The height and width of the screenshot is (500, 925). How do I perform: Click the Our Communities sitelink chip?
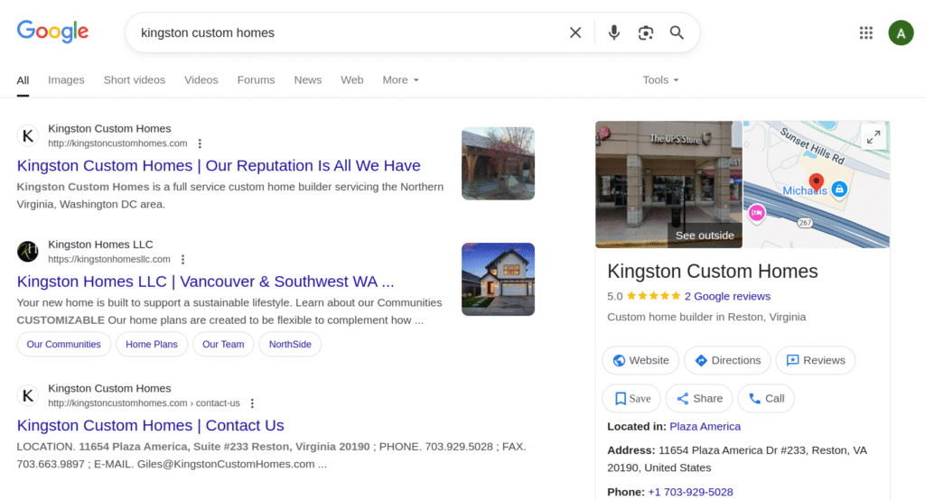pos(64,345)
